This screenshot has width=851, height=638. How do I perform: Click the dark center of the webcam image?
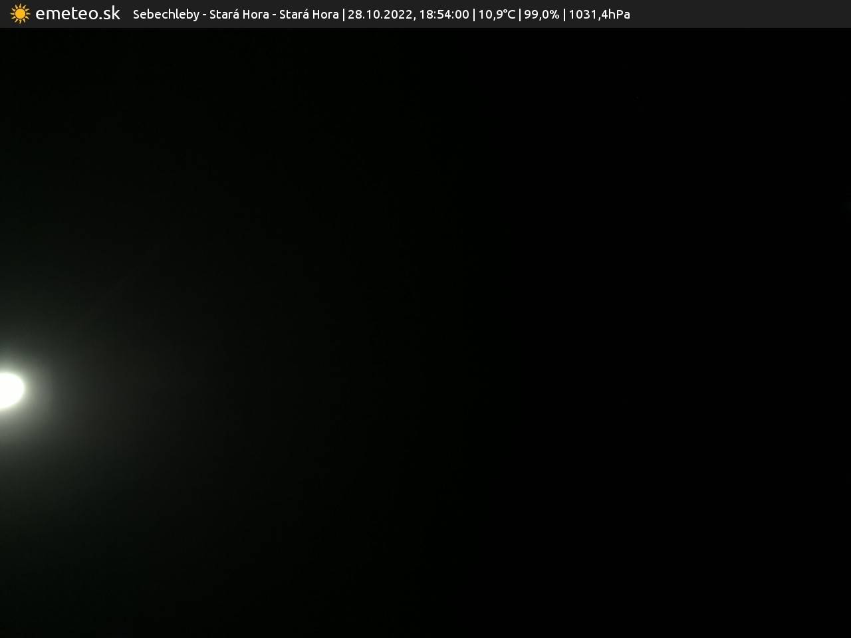(425, 332)
